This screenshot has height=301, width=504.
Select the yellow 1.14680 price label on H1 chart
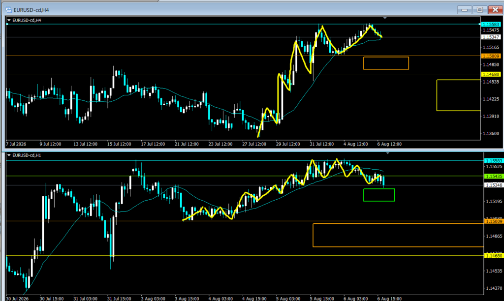494,256
